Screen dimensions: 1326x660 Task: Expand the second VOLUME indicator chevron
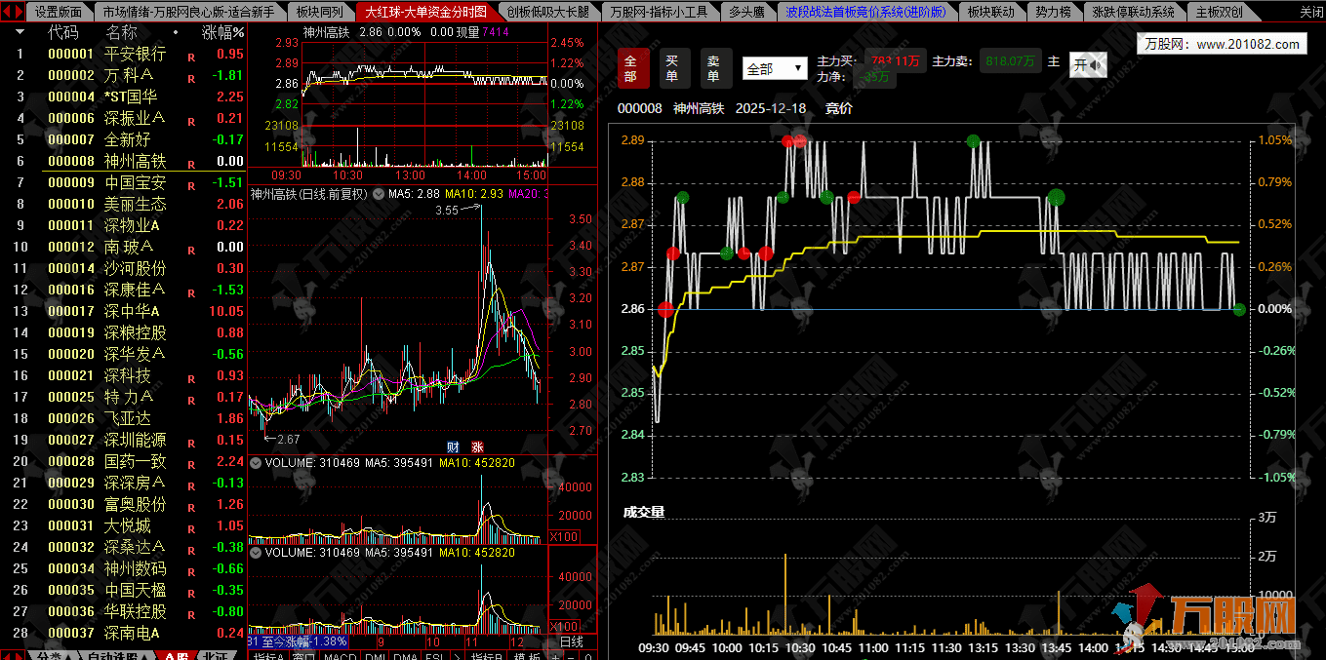[256, 553]
